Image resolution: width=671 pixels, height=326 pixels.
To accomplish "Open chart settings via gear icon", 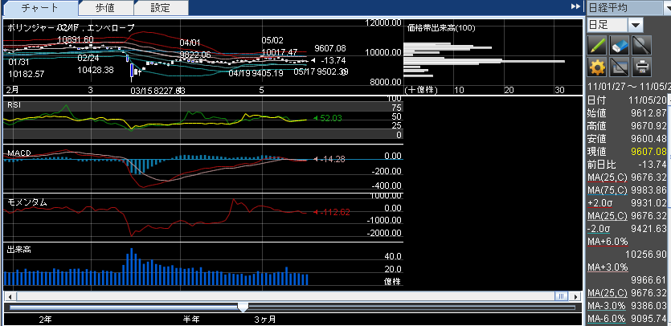I will pos(597,67).
